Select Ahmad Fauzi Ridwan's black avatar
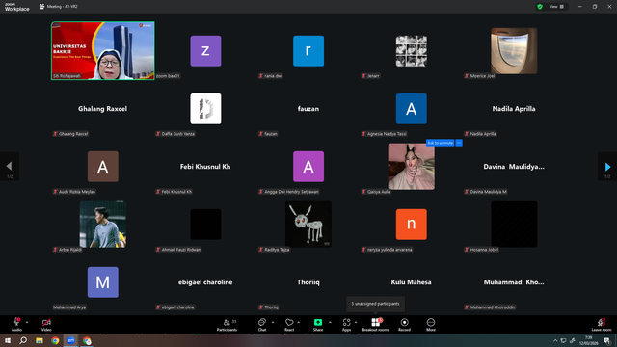 click(x=205, y=225)
